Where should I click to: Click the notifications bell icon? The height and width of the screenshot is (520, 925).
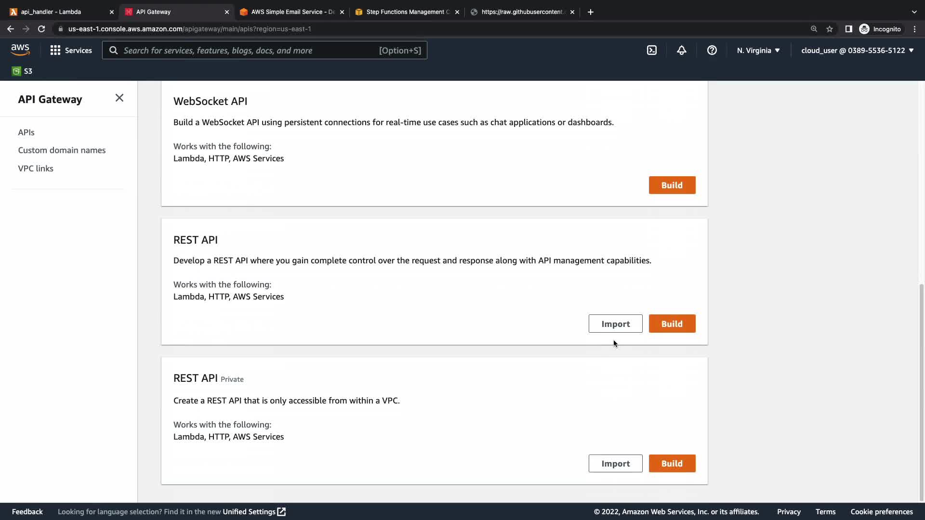click(681, 50)
